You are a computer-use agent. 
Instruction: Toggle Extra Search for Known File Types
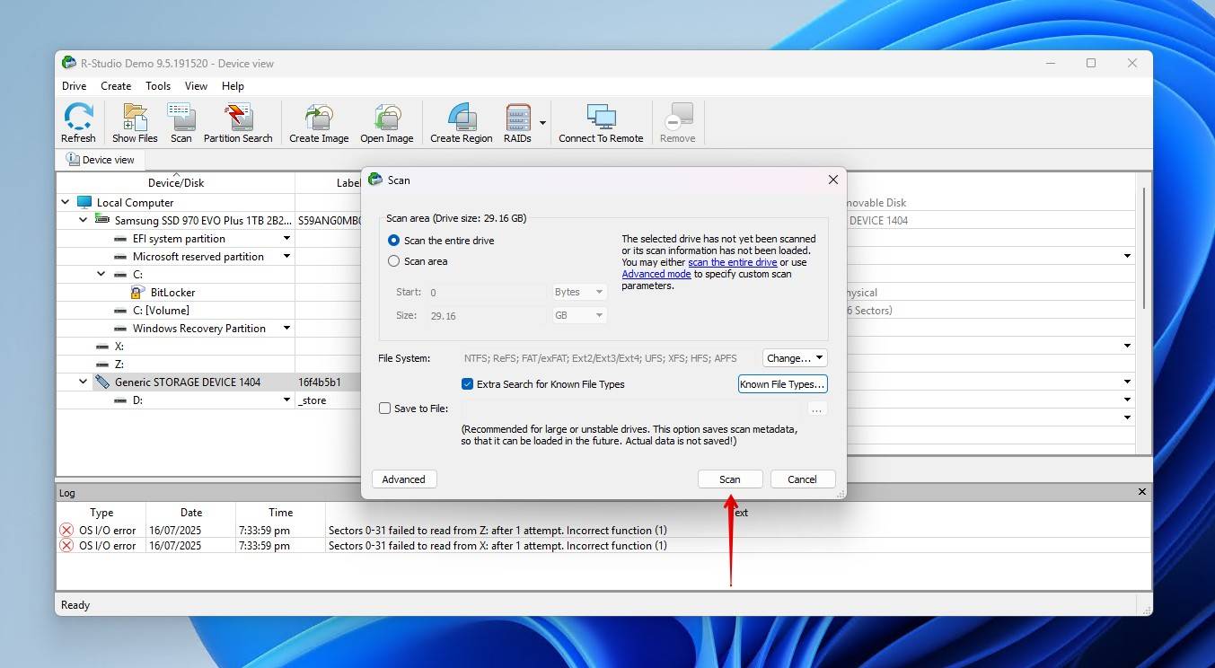coord(467,383)
